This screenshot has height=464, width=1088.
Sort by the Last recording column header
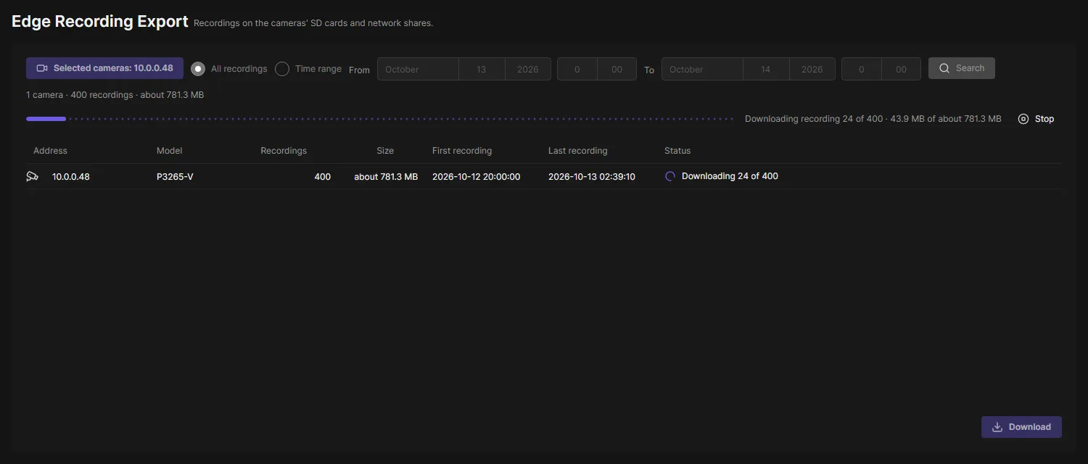578,151
